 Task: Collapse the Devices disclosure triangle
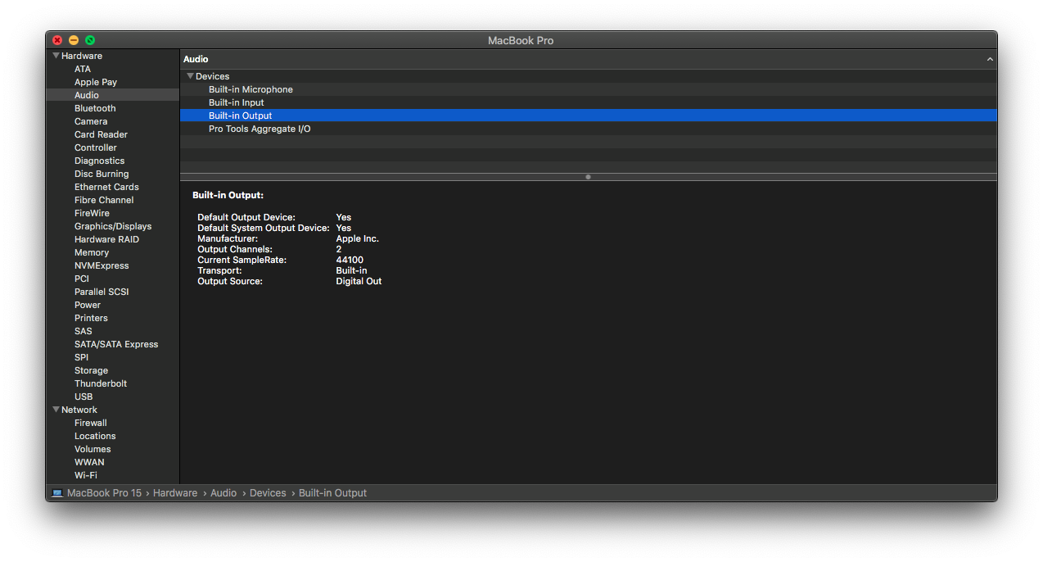tap(190, 76)
